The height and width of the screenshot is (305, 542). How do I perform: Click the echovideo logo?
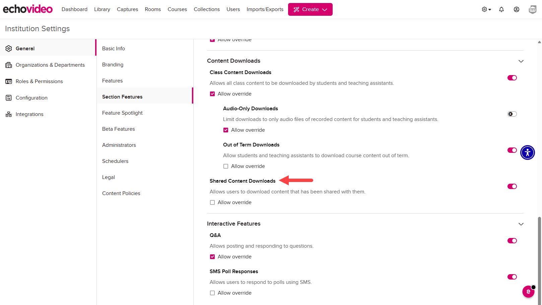click(x=28, y=9)
